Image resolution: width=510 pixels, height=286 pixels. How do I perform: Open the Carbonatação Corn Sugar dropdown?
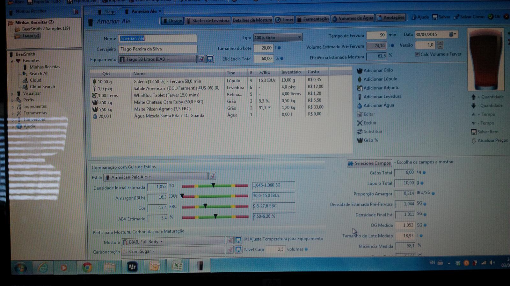(x=173, y=251)
